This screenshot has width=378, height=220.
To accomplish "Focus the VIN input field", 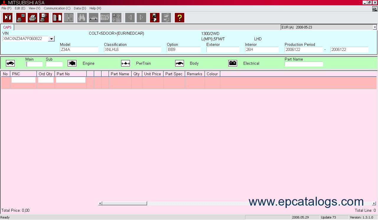I will (25, 39).
